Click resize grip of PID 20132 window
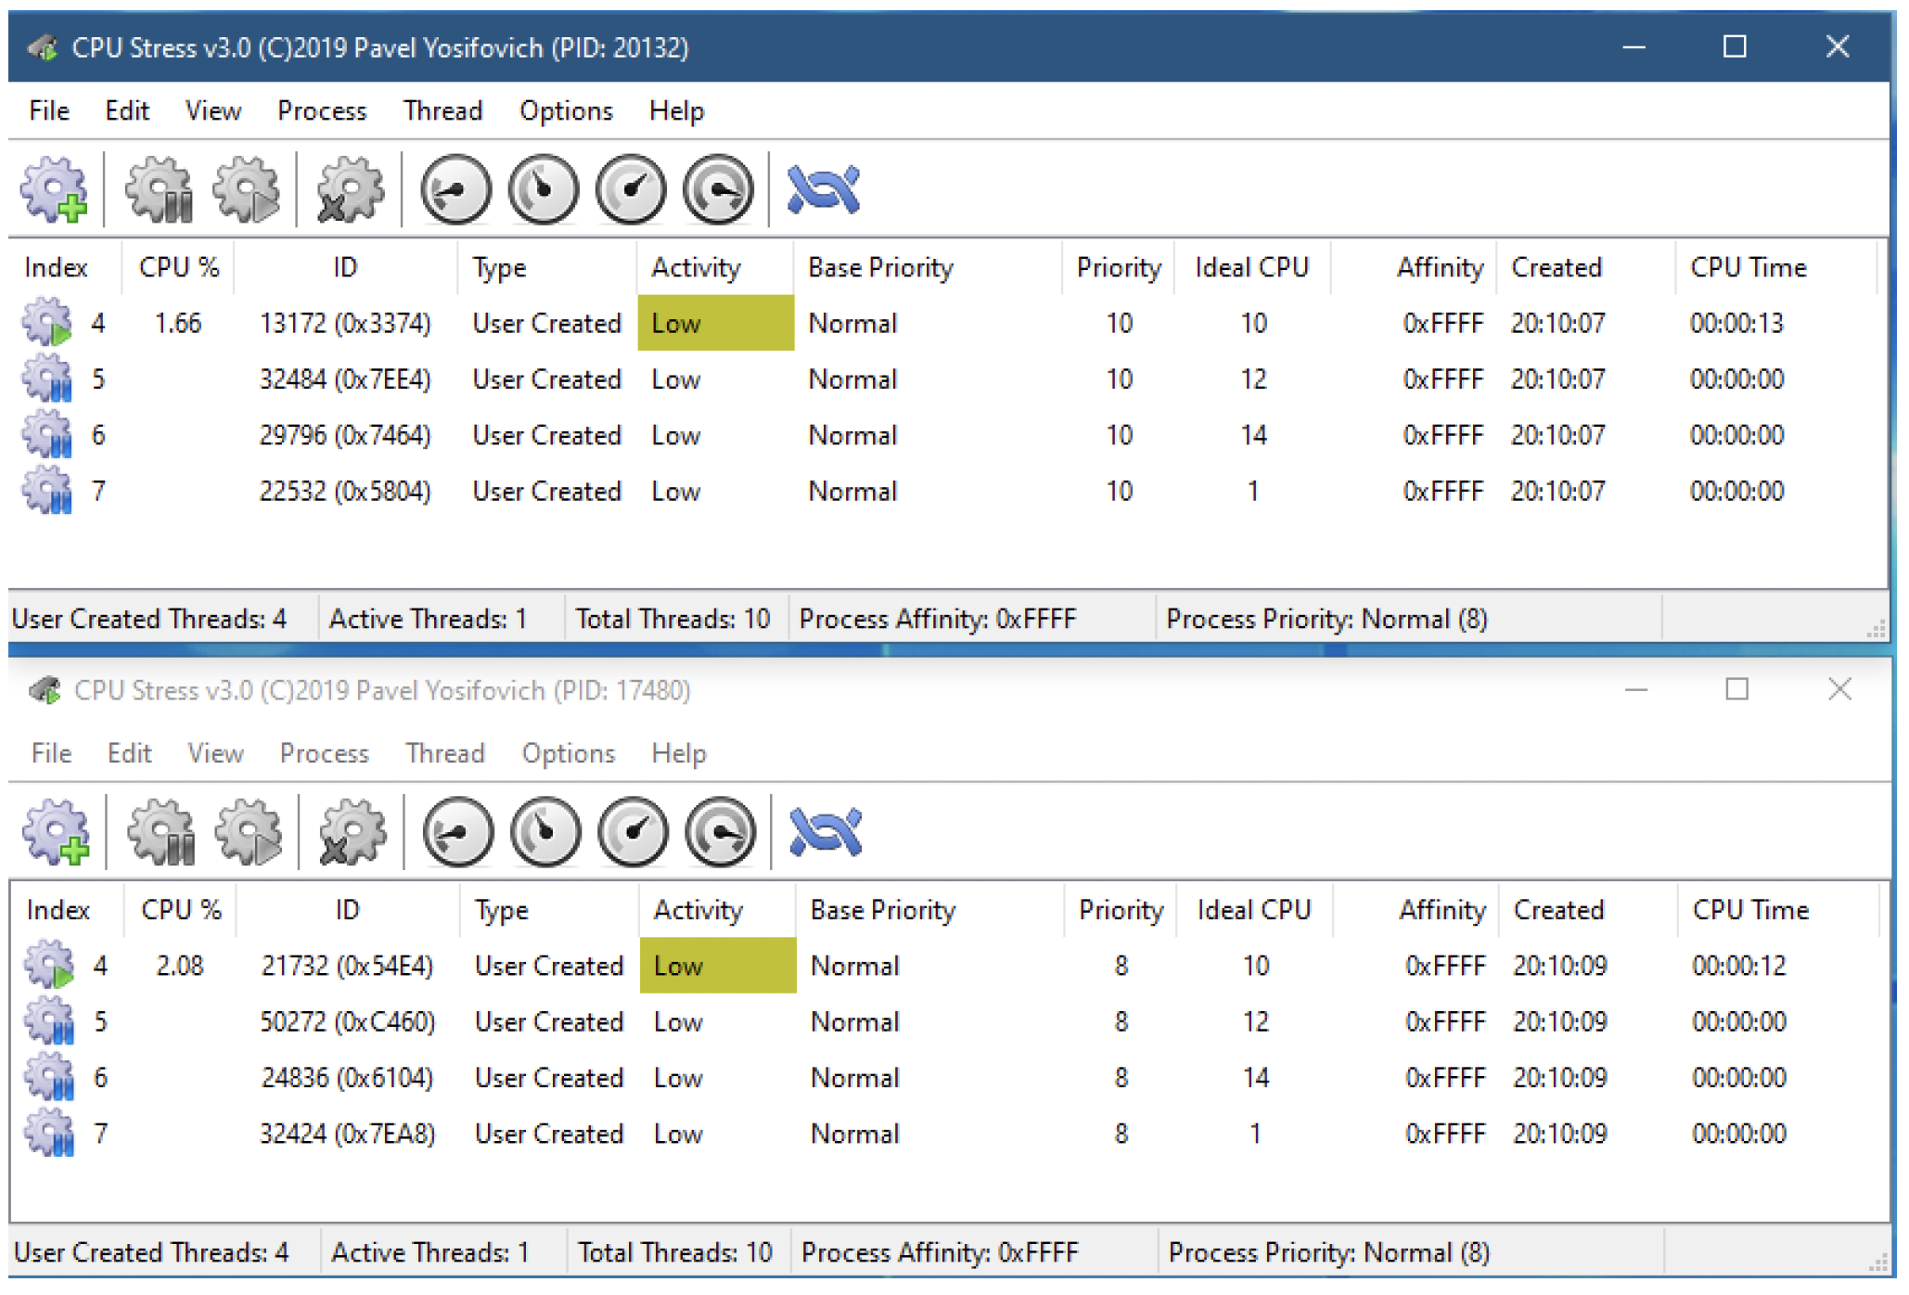The image size is (1909, 1295). point(1876,628)
